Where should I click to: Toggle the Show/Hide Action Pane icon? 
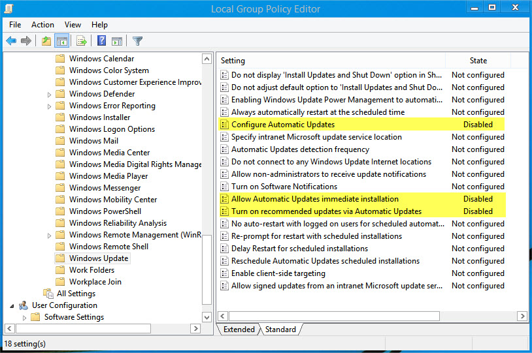(x=117, y=41)
